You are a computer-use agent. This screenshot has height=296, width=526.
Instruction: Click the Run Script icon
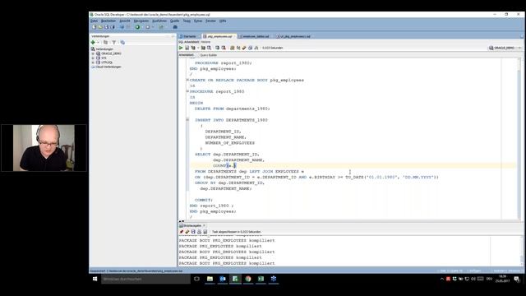(187, 48)
